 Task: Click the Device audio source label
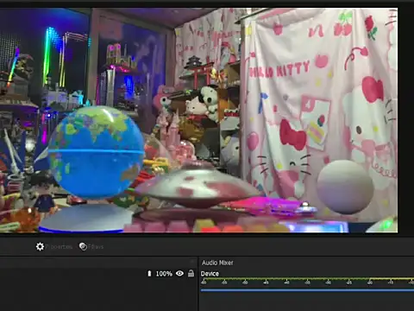click(x=210, y=274)
